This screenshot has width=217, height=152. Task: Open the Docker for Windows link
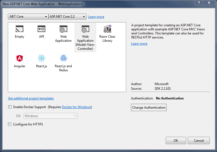(x=76, y=107)
